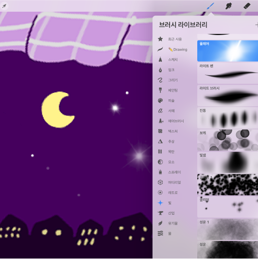Choose the 보케 bokeh brush

[228, 140]
